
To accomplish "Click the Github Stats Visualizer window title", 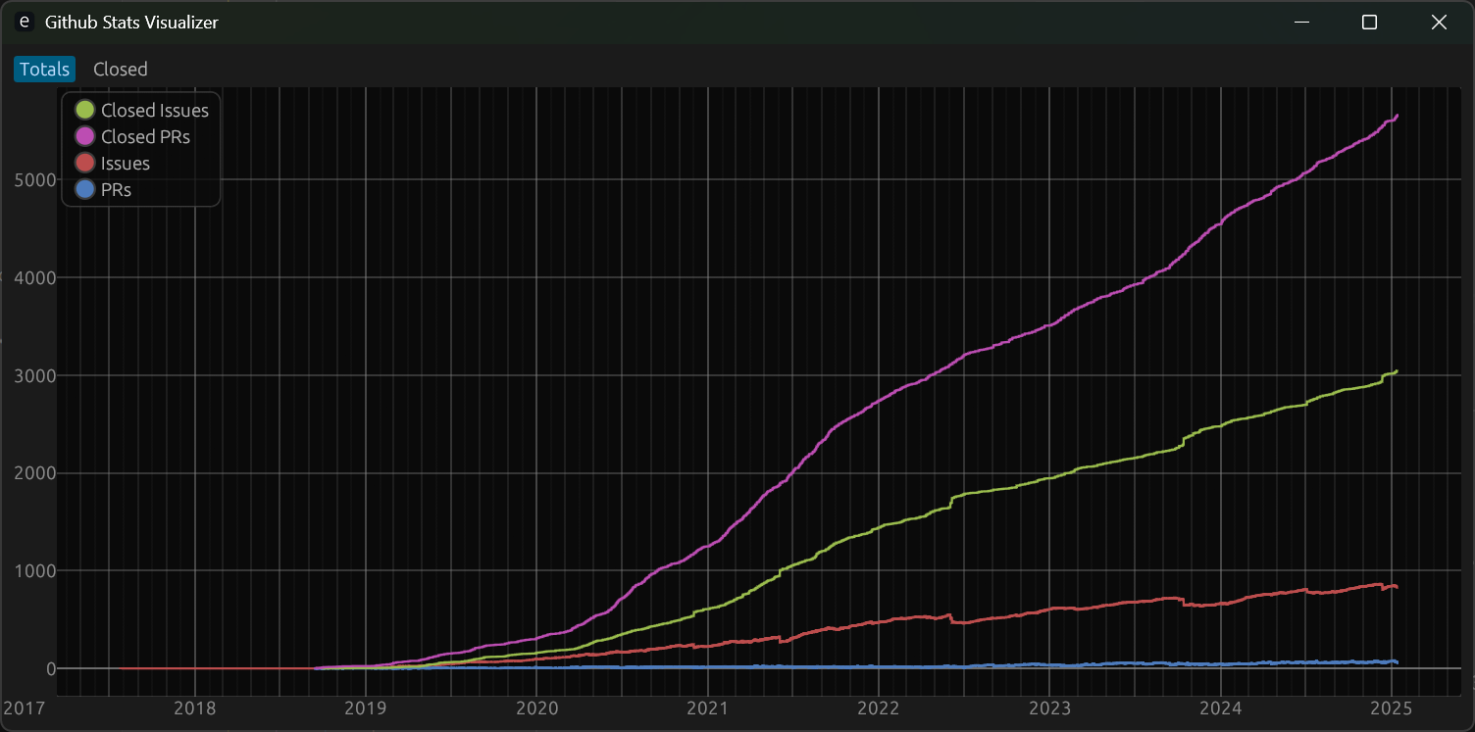I will (131, 22).
